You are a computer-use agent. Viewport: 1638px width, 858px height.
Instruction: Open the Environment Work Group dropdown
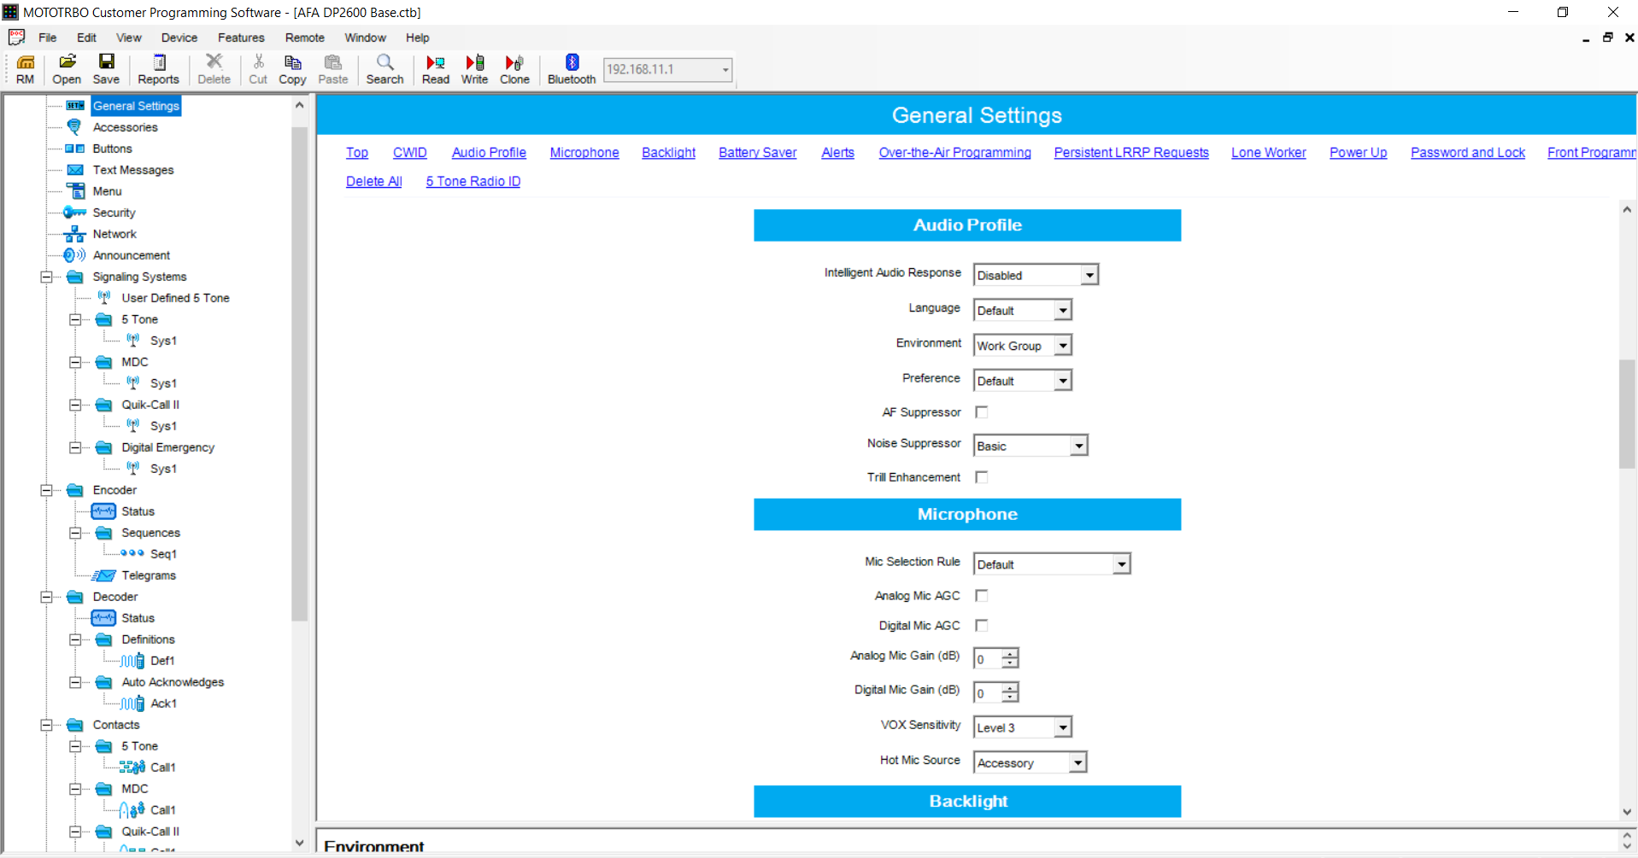tap(1062, 346)
